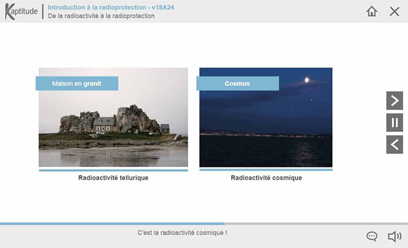This screenshot has width=408, height=248.
Task: Pause the slide playback
Action: pyautogui.click(x=394, y=122)
